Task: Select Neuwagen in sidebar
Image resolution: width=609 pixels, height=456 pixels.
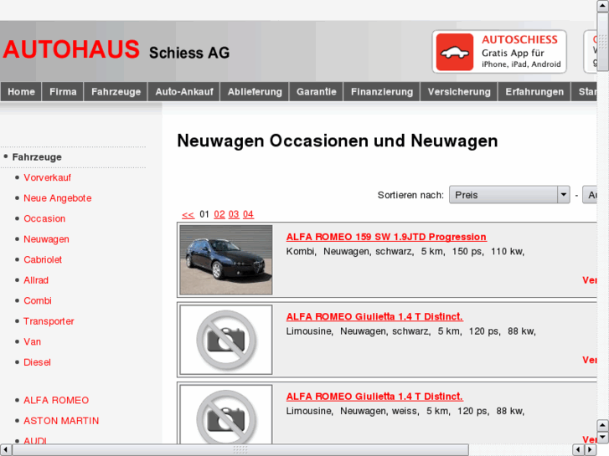Action: 46,239
